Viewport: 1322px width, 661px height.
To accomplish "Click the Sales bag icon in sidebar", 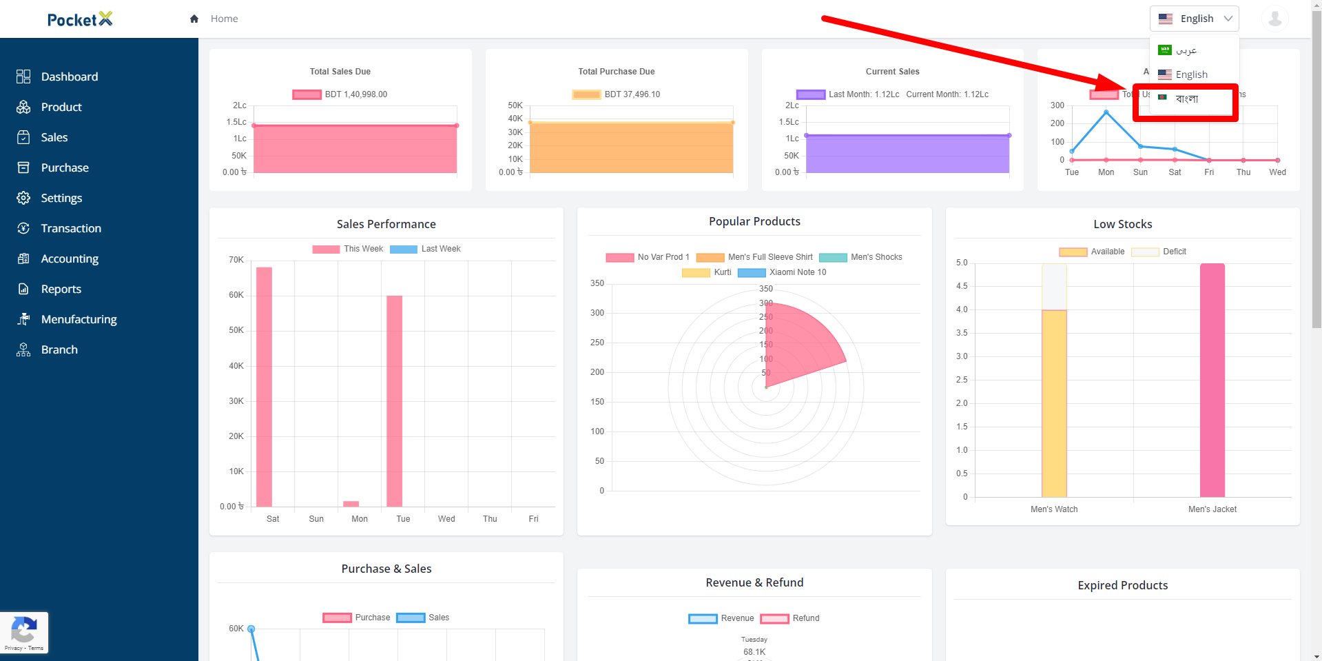I will click(23, 137).
